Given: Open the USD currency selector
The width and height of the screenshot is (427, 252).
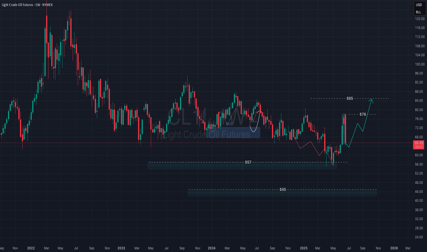Looking at the screenshot, I should [x=419, y=5].
